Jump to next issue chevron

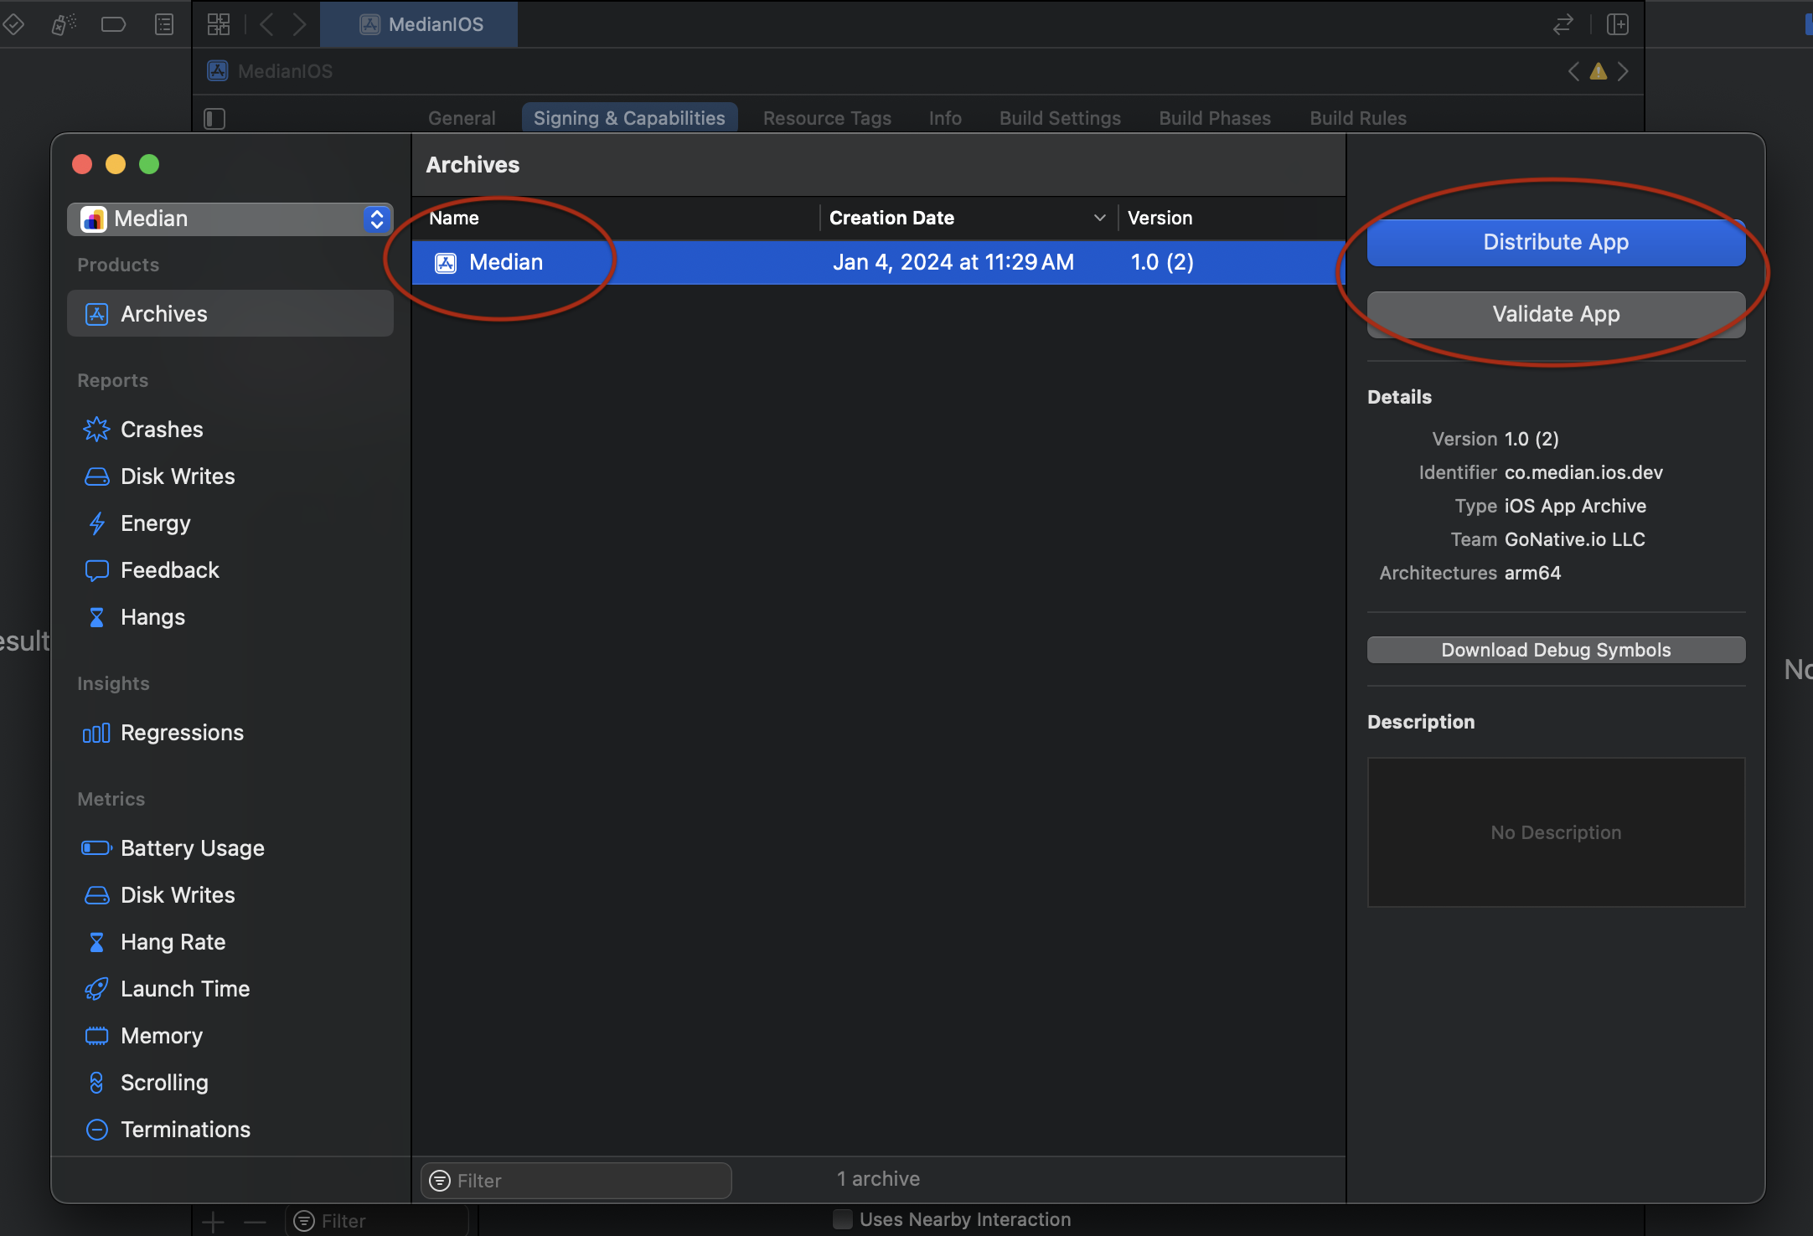click(x=1624, y=71)
